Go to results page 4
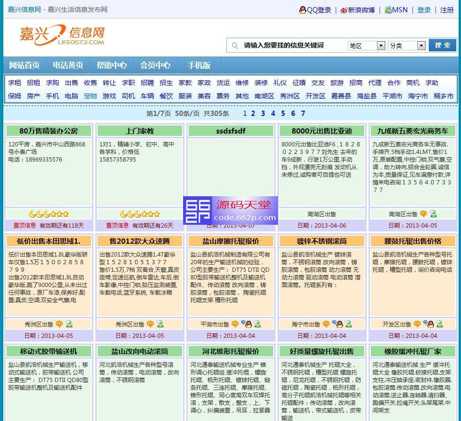This screenshot has width=461, height=421. (x=273, y=114)
